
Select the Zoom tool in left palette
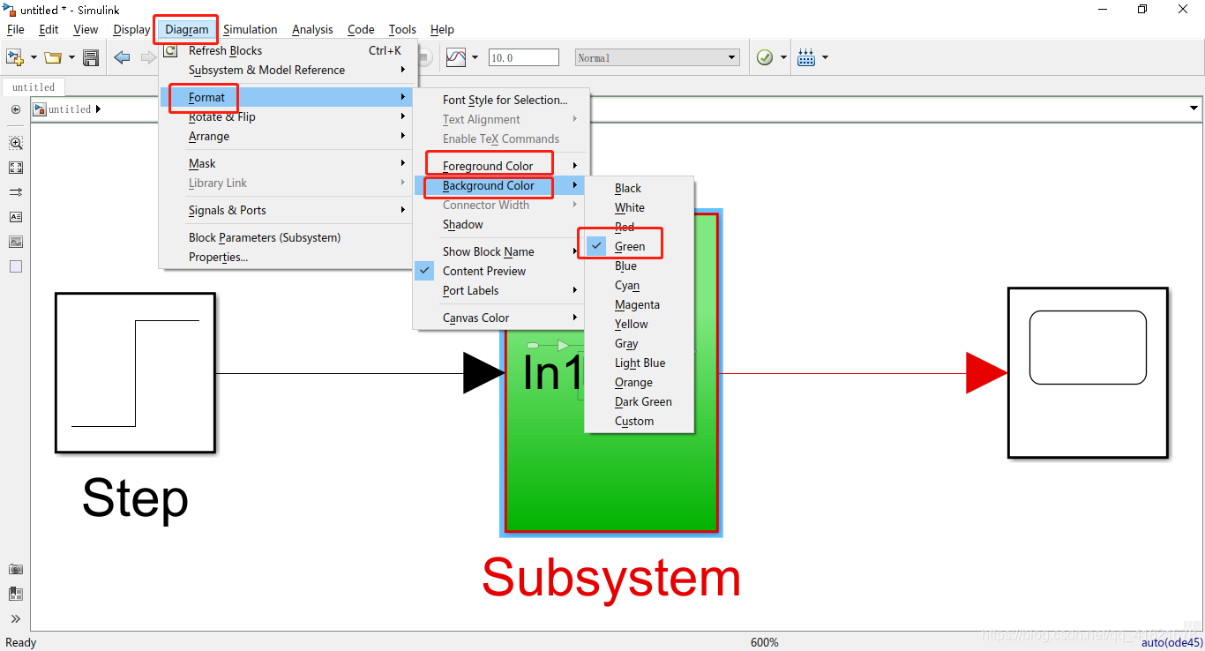point(16,143)
